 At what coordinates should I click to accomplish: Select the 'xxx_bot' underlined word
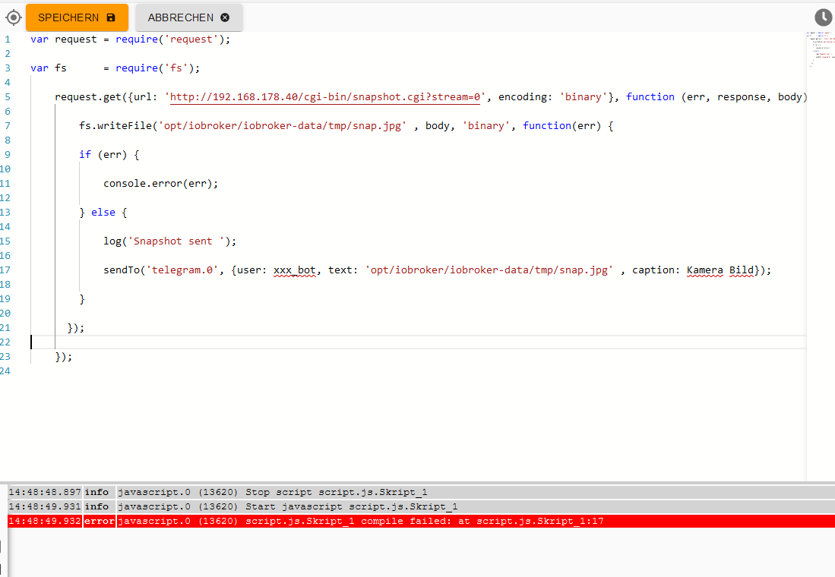click(x=296, y=270)
